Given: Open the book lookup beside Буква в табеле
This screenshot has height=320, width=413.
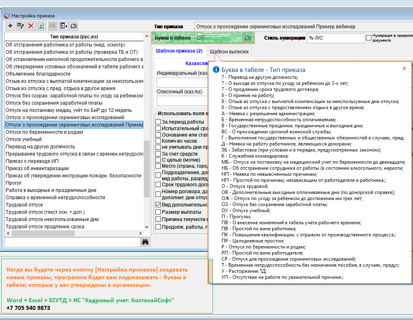Looking at the screenshot, I should [x=247, y=38].
